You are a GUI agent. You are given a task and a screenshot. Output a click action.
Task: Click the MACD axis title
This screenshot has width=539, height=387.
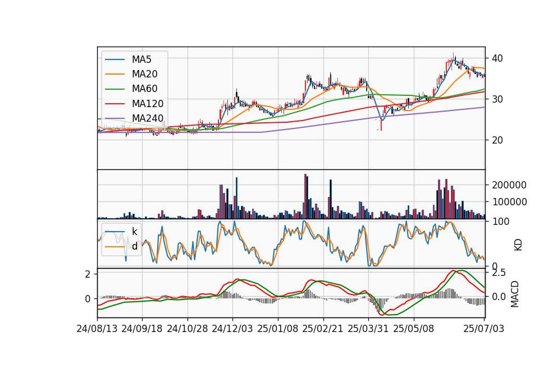(x=515, y=294)
